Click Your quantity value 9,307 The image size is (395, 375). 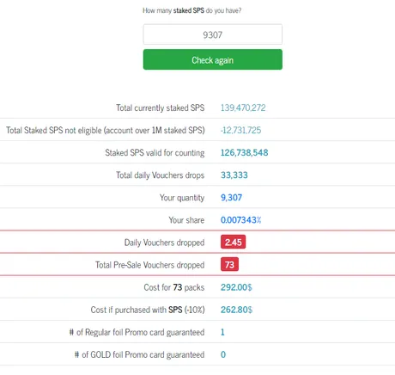pos(231,198)
